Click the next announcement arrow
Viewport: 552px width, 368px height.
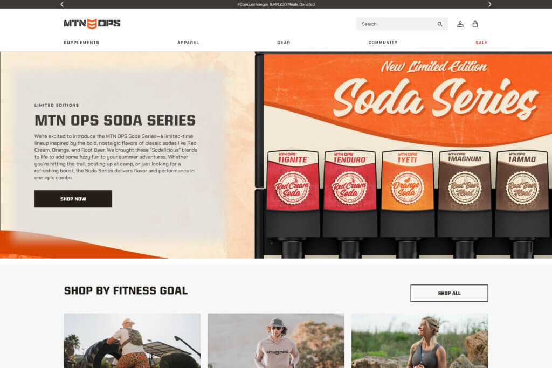(x=489, y=4)
